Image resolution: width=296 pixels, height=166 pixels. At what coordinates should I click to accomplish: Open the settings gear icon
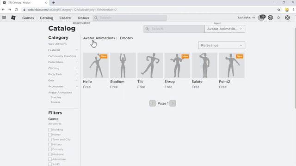287,18
